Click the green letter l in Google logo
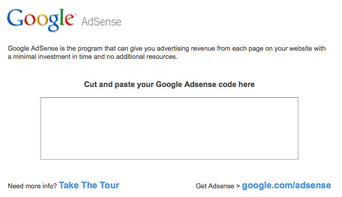The width and height of the screenshot is (342, 197). click(62, 17)
